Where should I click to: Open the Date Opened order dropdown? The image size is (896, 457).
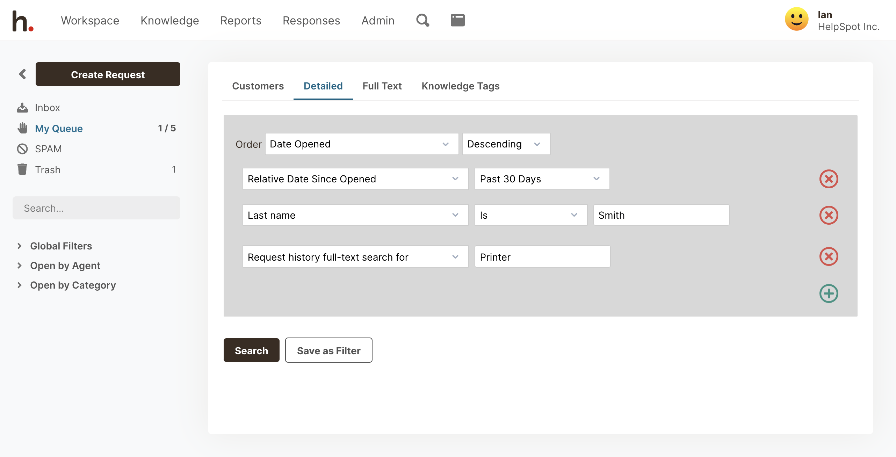point(361,144)
